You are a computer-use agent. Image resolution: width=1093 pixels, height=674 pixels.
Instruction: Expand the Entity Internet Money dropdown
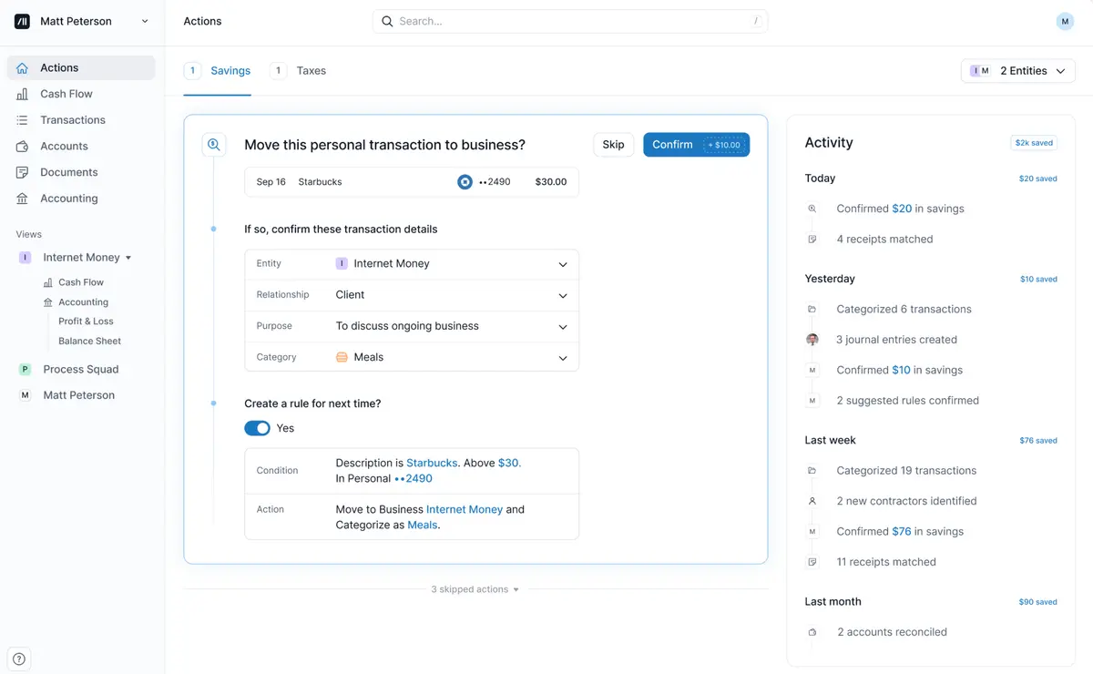click(x=412, y=264)
